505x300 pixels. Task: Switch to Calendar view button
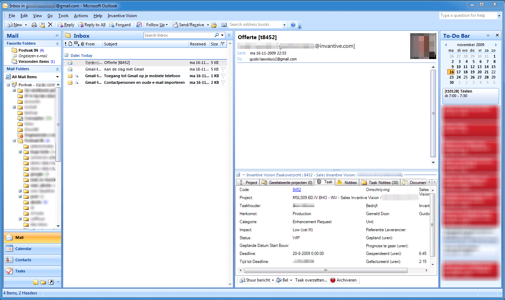(32, 249)
